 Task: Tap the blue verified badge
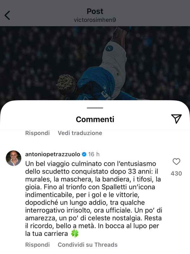point(84,154)
